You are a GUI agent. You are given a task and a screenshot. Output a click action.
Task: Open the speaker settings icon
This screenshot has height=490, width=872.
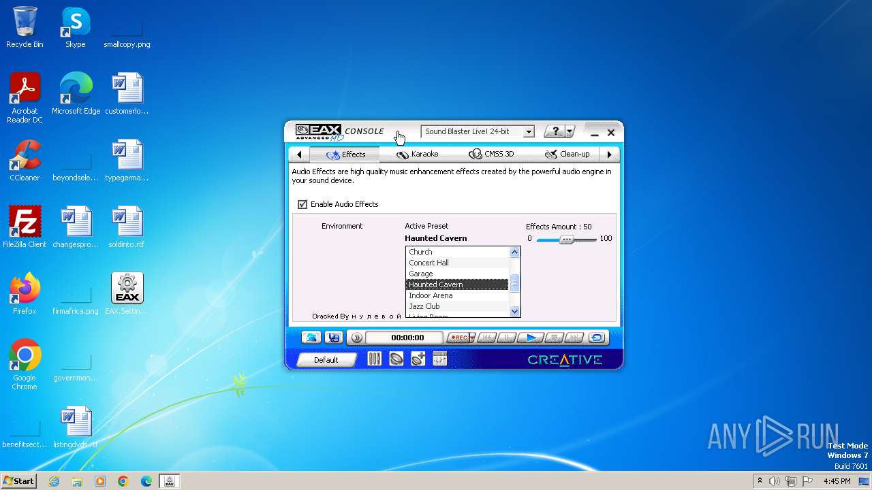[x=396, y=359]
